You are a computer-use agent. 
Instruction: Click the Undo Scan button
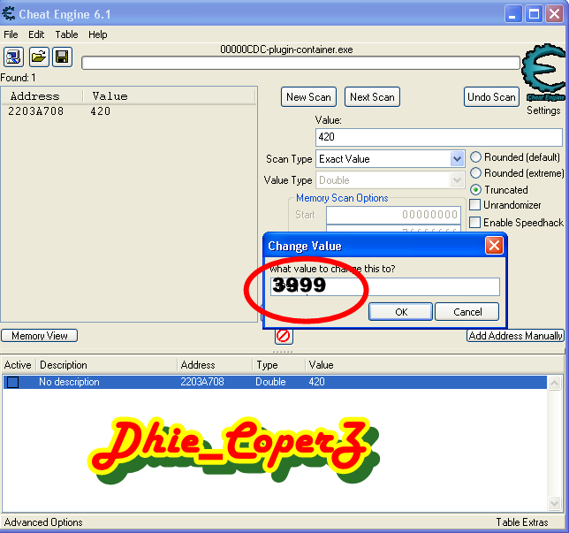click(492, 97)
